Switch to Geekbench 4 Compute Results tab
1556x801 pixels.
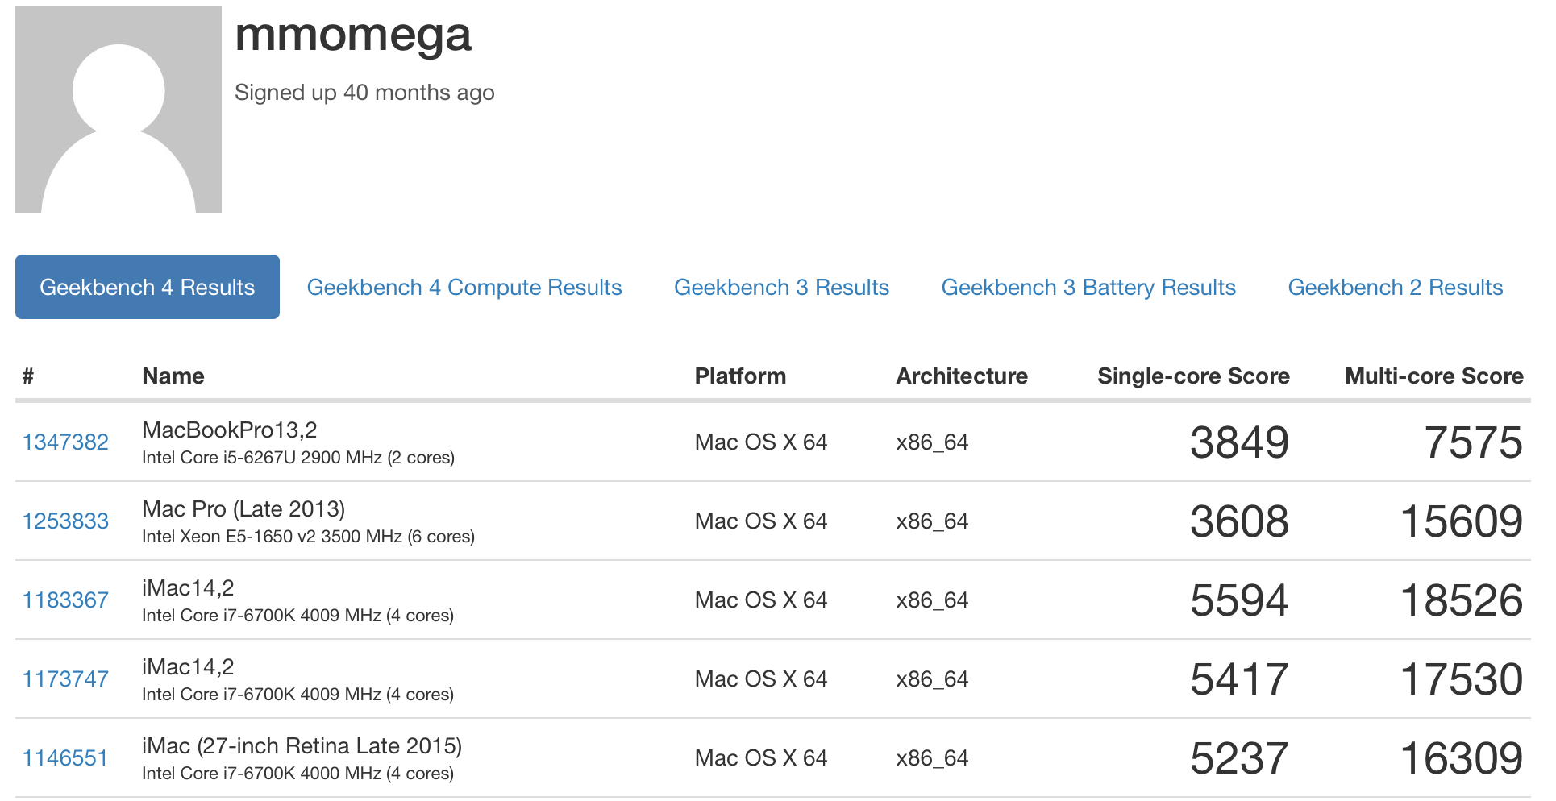coord(464,287)
